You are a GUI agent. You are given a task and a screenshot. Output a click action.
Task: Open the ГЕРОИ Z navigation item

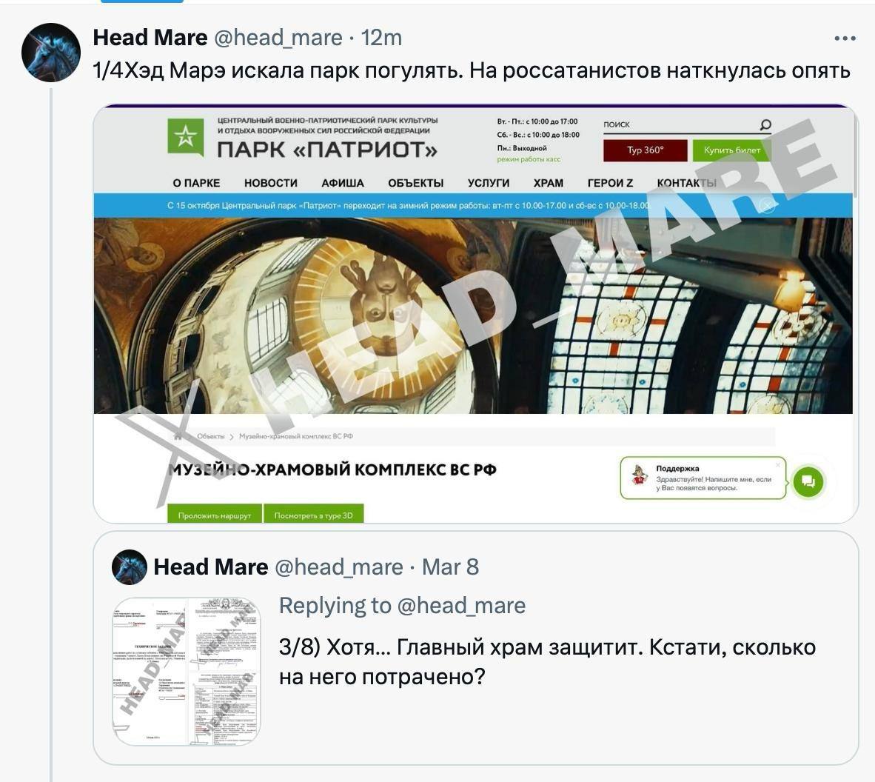610,183
